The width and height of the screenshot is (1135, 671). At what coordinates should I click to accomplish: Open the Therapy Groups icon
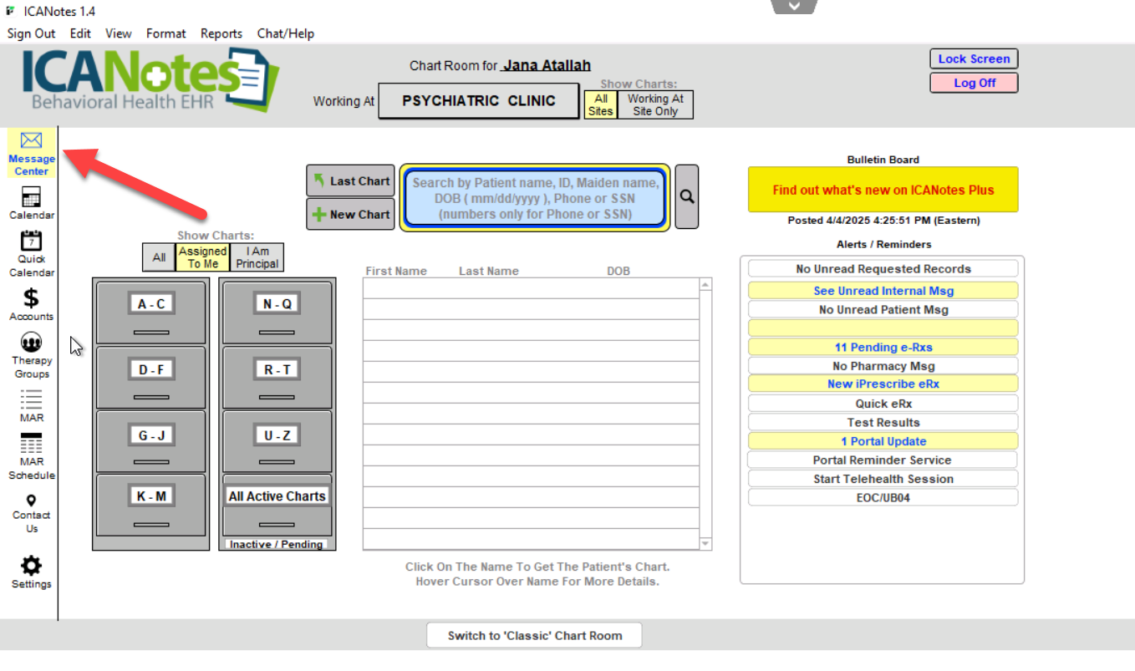point(31,343)
